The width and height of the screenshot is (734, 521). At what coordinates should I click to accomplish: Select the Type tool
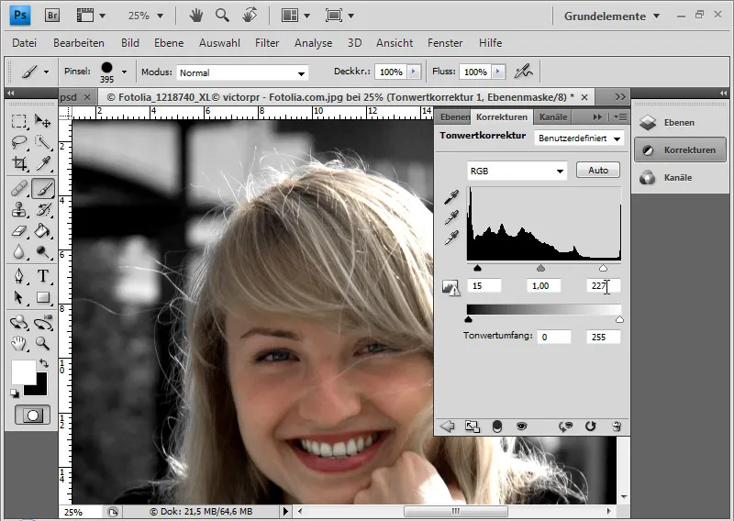43,276
